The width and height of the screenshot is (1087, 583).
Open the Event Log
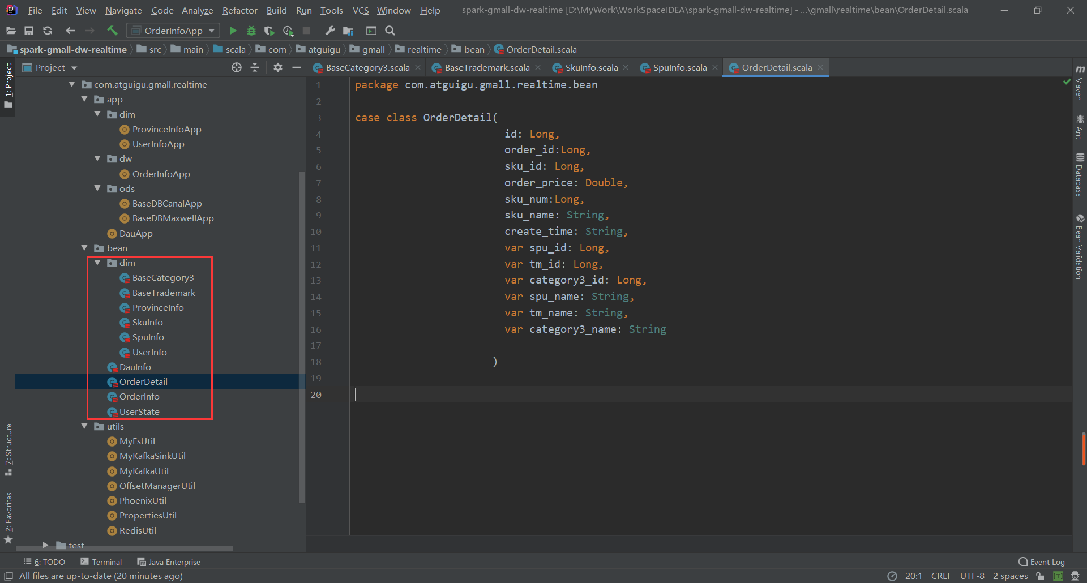(x=1041, y=561)
